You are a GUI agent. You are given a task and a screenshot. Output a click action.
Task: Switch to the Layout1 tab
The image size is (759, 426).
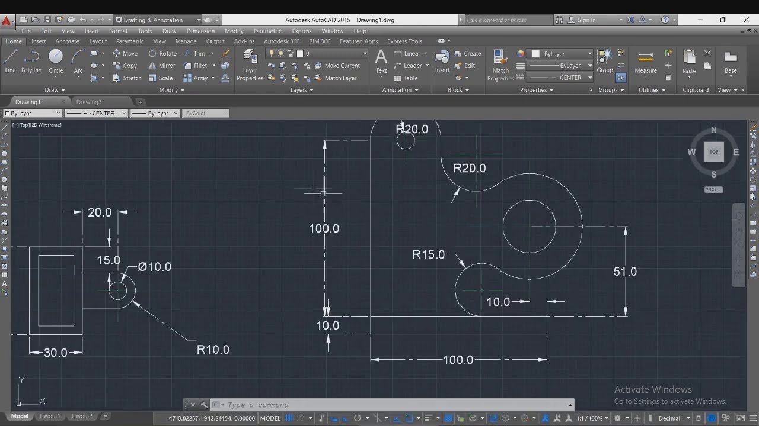[x=50, y=416]
